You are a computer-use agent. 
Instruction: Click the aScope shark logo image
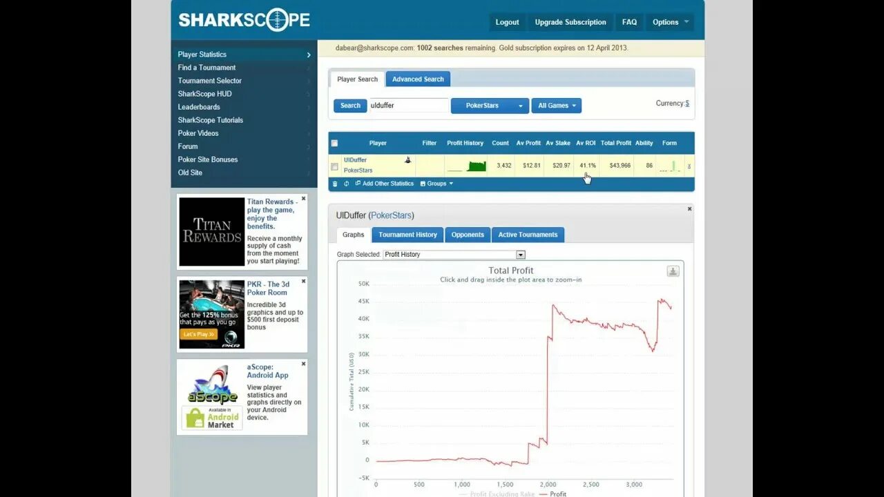[x=212, y=385]
